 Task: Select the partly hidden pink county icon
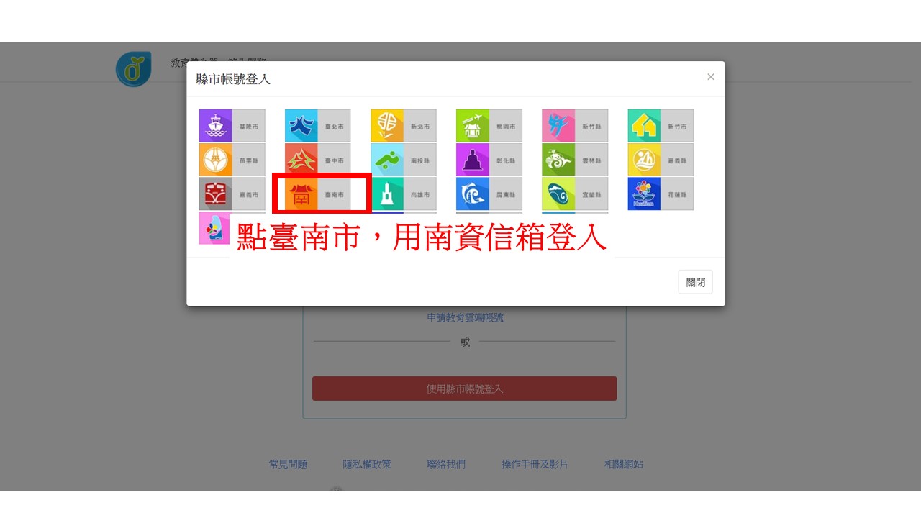[214, 228]
